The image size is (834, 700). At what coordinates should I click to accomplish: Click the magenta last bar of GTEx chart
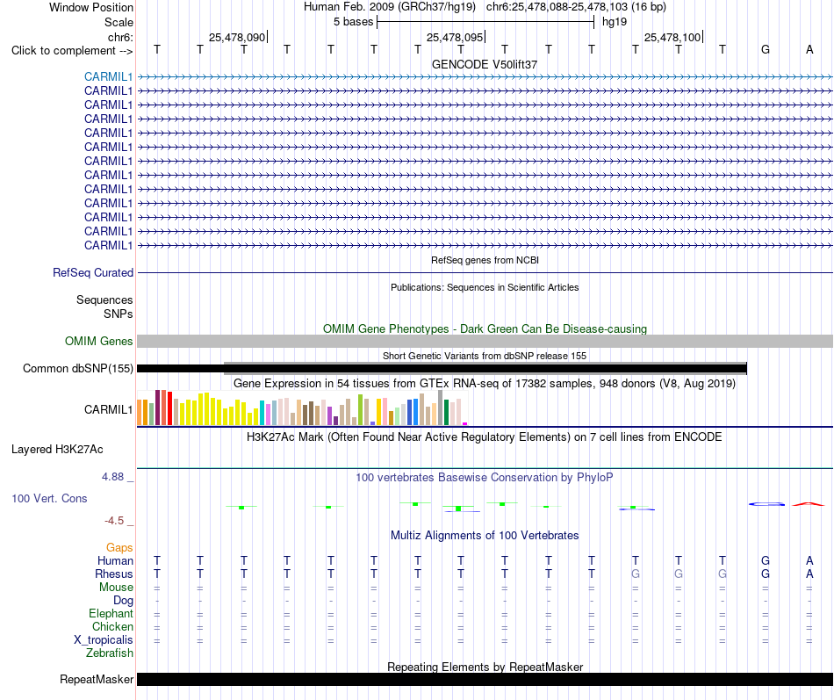[465, 423]
